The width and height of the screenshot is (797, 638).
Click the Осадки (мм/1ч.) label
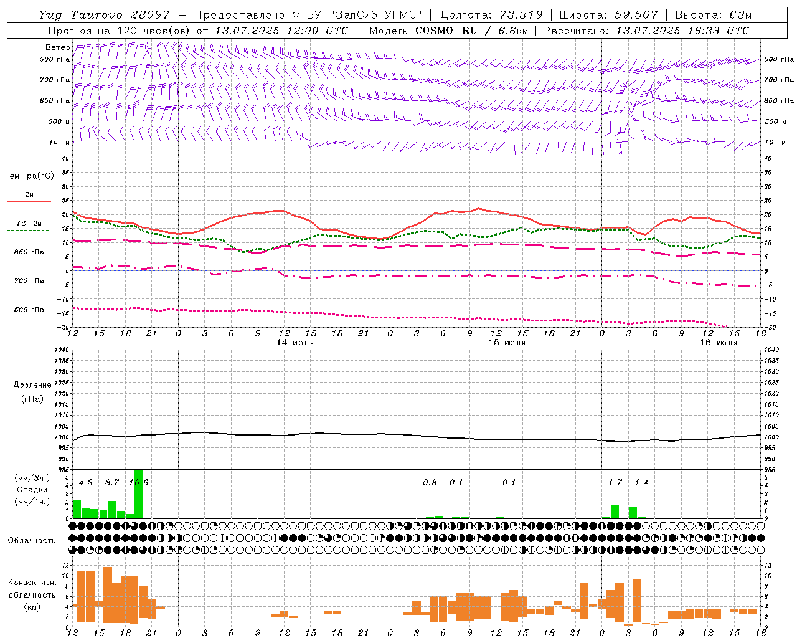point(32,490)
